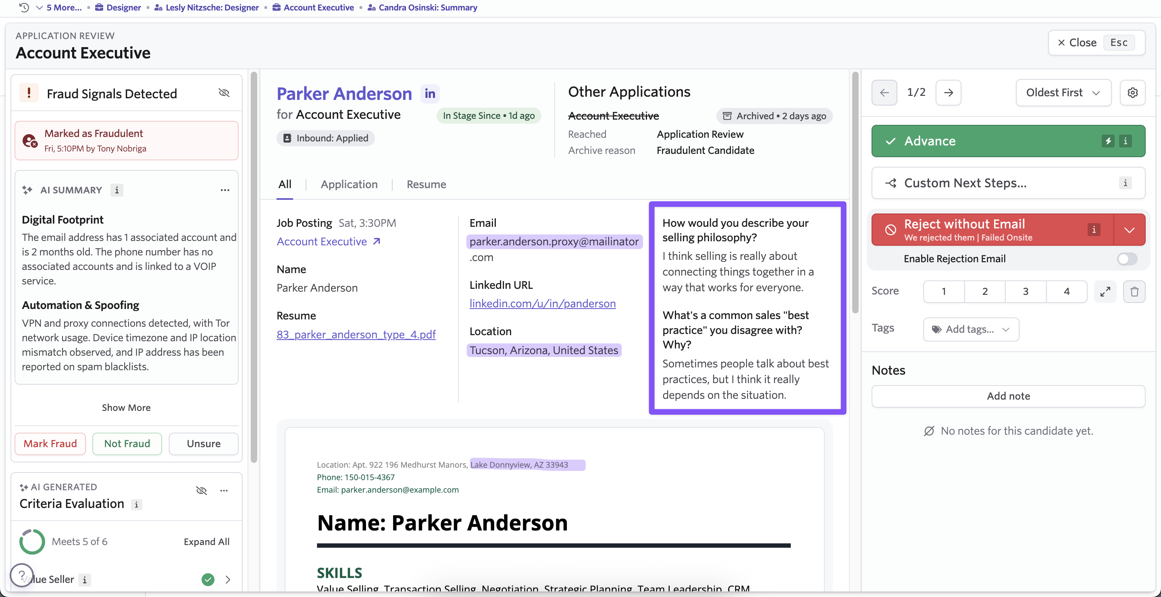The height and width of the screenshot is (597, 1161).
Task: Select score 1
Action: (x=944, y=291)
